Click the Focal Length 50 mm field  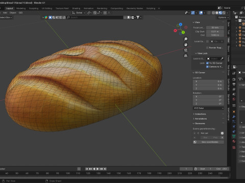pyautogui.click(x=215, y=27)
